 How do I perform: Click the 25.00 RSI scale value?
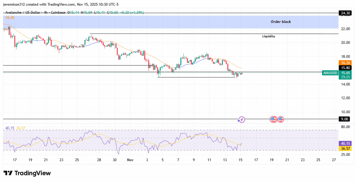345,155
